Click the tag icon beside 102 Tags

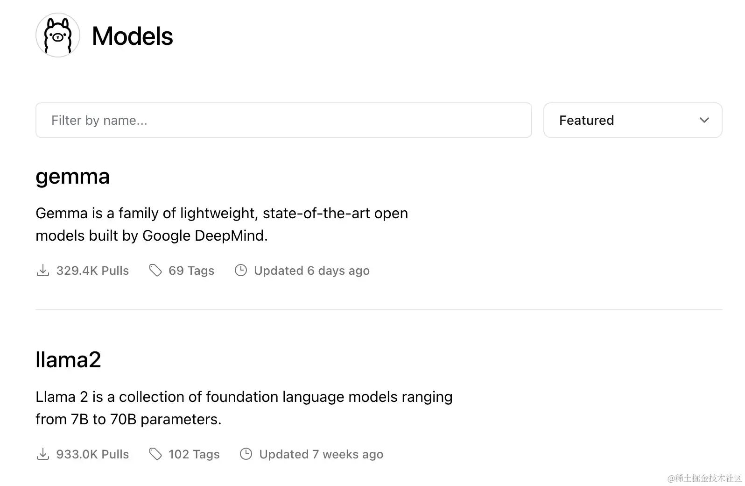[x=155, y=454]
